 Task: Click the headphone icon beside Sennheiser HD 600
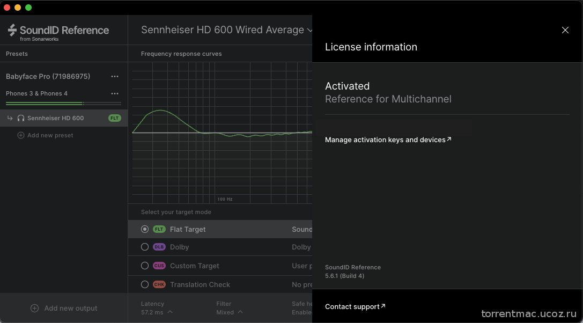click(x=21, y=118)
